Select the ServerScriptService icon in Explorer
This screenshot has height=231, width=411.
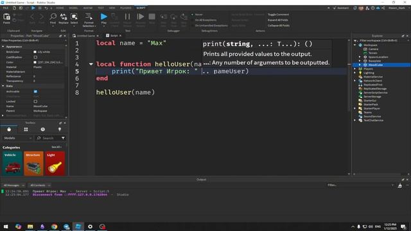coord(360,92)
